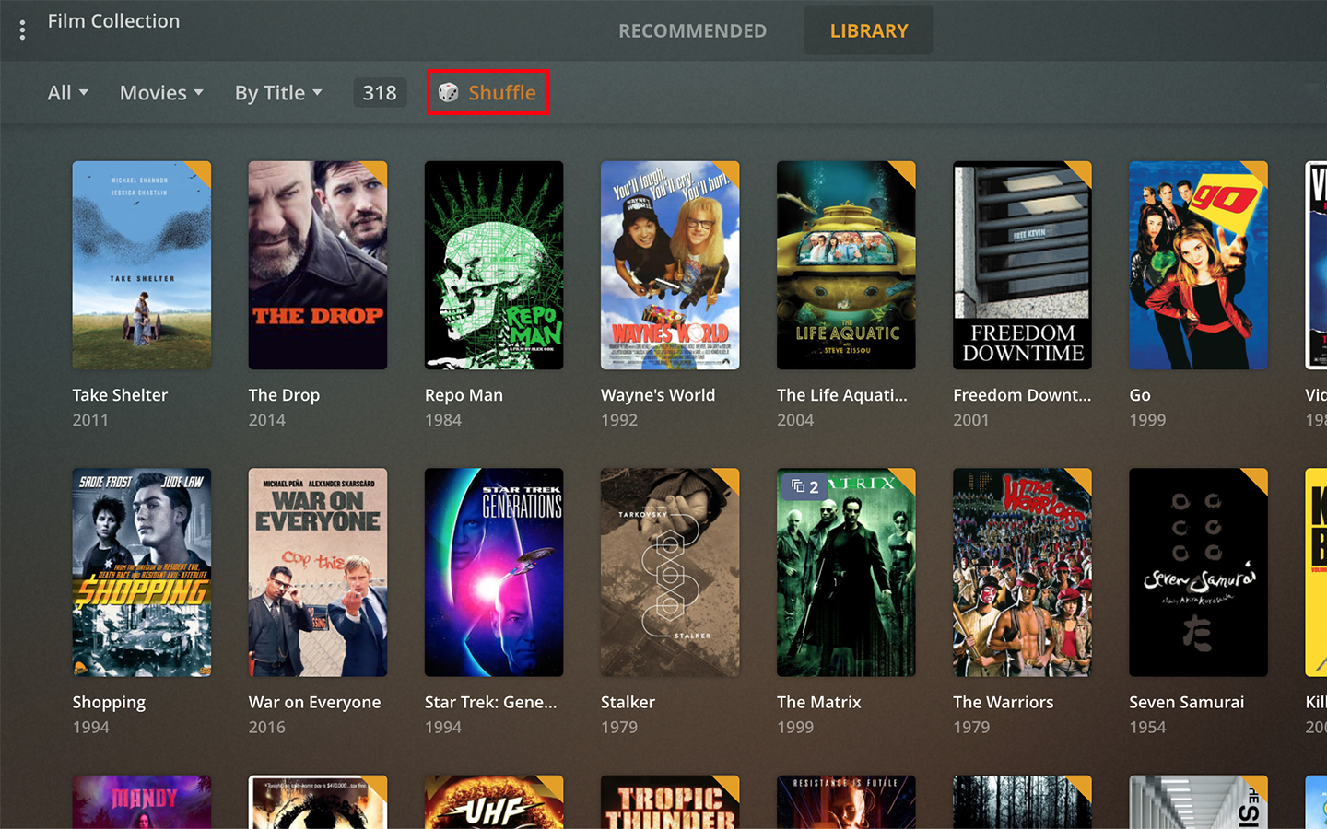Open the Wayne's World poster
This screenshot has height=829, width=1327.
pos(670,265)
